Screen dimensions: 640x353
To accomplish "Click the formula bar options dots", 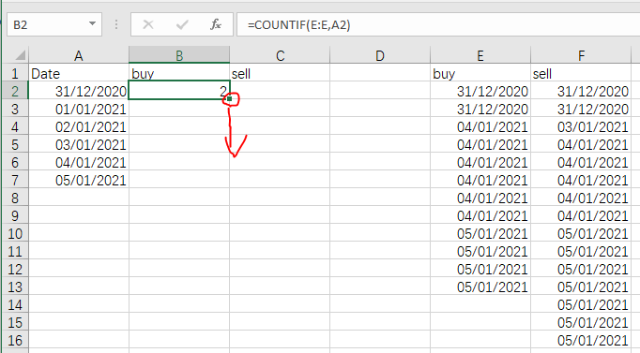I will pos(116,25).
